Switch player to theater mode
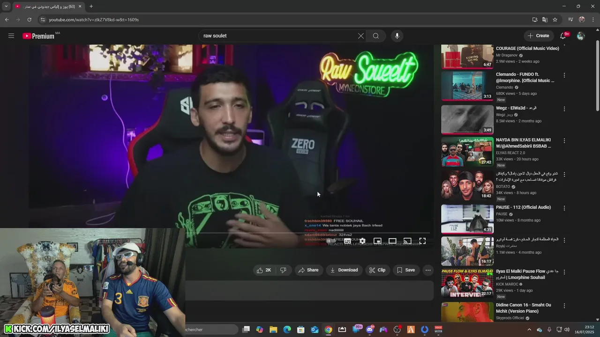This screenshot has width=600, height=337. point(392,241)
